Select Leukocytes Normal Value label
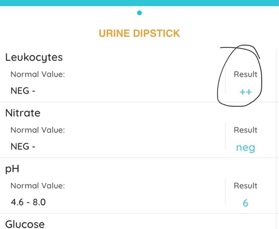Viewport: 279px width, 229px height. tap(38, 74)
